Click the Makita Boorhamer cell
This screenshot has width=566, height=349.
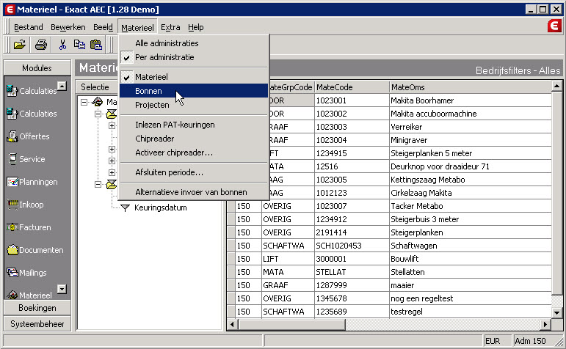(471, 100)
